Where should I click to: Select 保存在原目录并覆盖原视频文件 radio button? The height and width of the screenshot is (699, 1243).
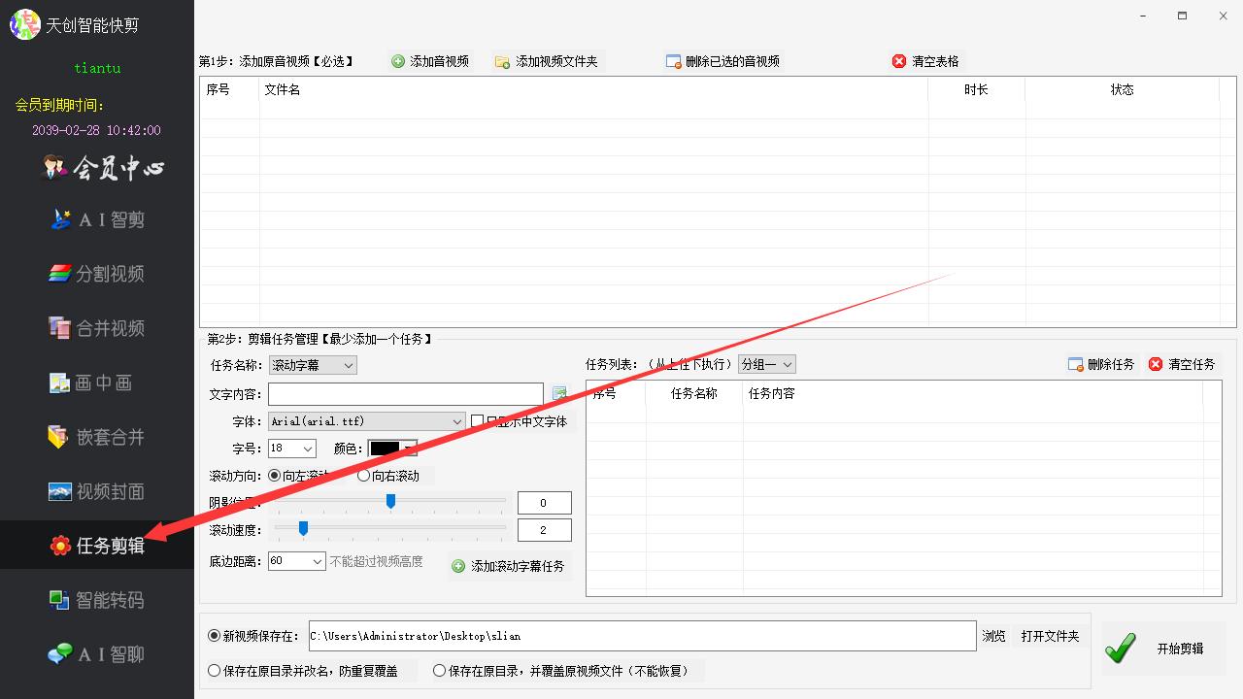coord(440,671)
